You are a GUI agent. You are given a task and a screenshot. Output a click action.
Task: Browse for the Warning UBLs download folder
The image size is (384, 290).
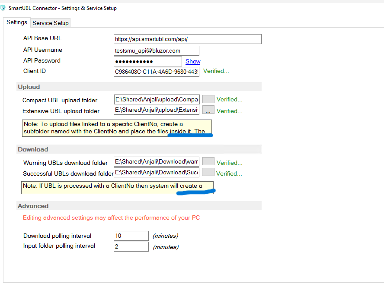pyautogui.click(x=208, y=162)
